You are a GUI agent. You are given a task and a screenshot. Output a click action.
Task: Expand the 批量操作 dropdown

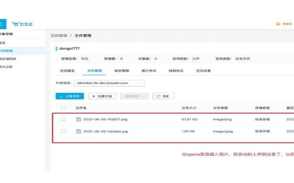[135, 96]
